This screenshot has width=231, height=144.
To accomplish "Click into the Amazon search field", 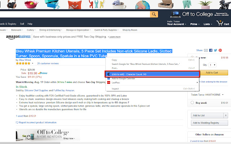I will (x=75, y=14).
